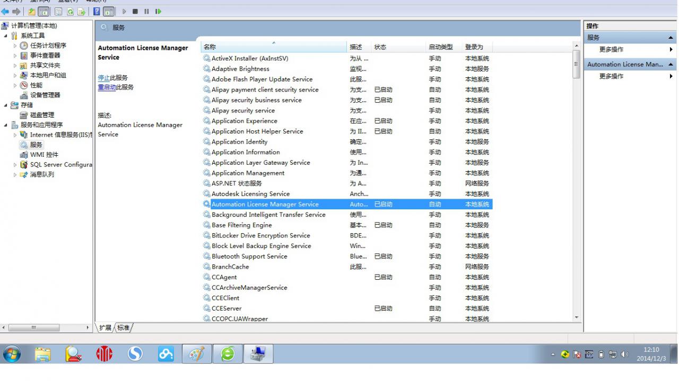Open the Properties toolbar icon
Viewport: 679px width, 381px height.
point(58,11)
